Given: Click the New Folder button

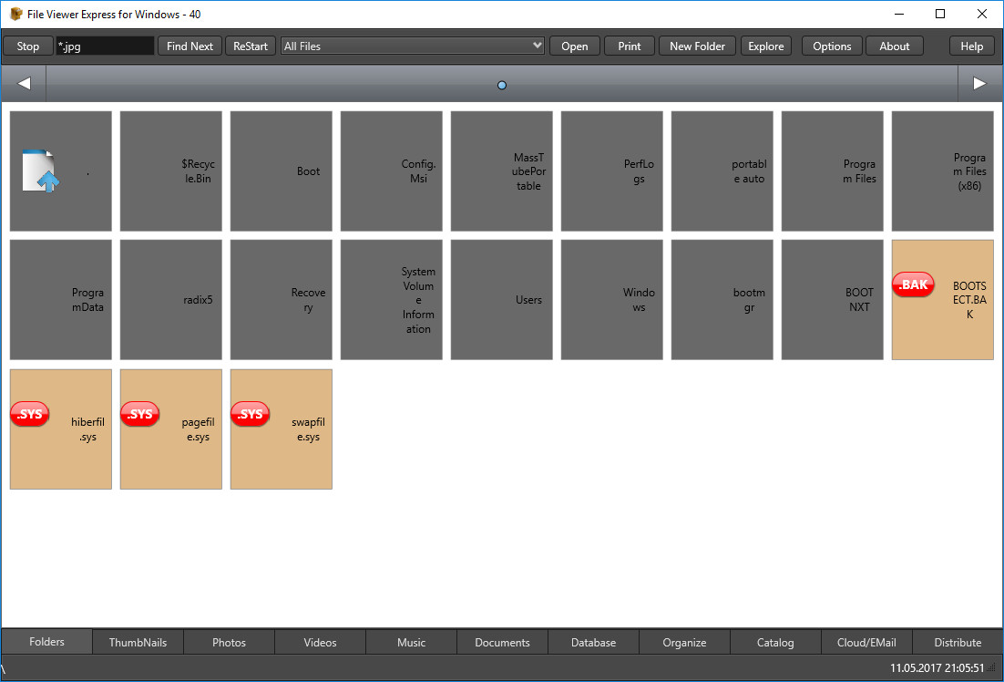Looking at the screenshot, I should click(x=697, y=46).
